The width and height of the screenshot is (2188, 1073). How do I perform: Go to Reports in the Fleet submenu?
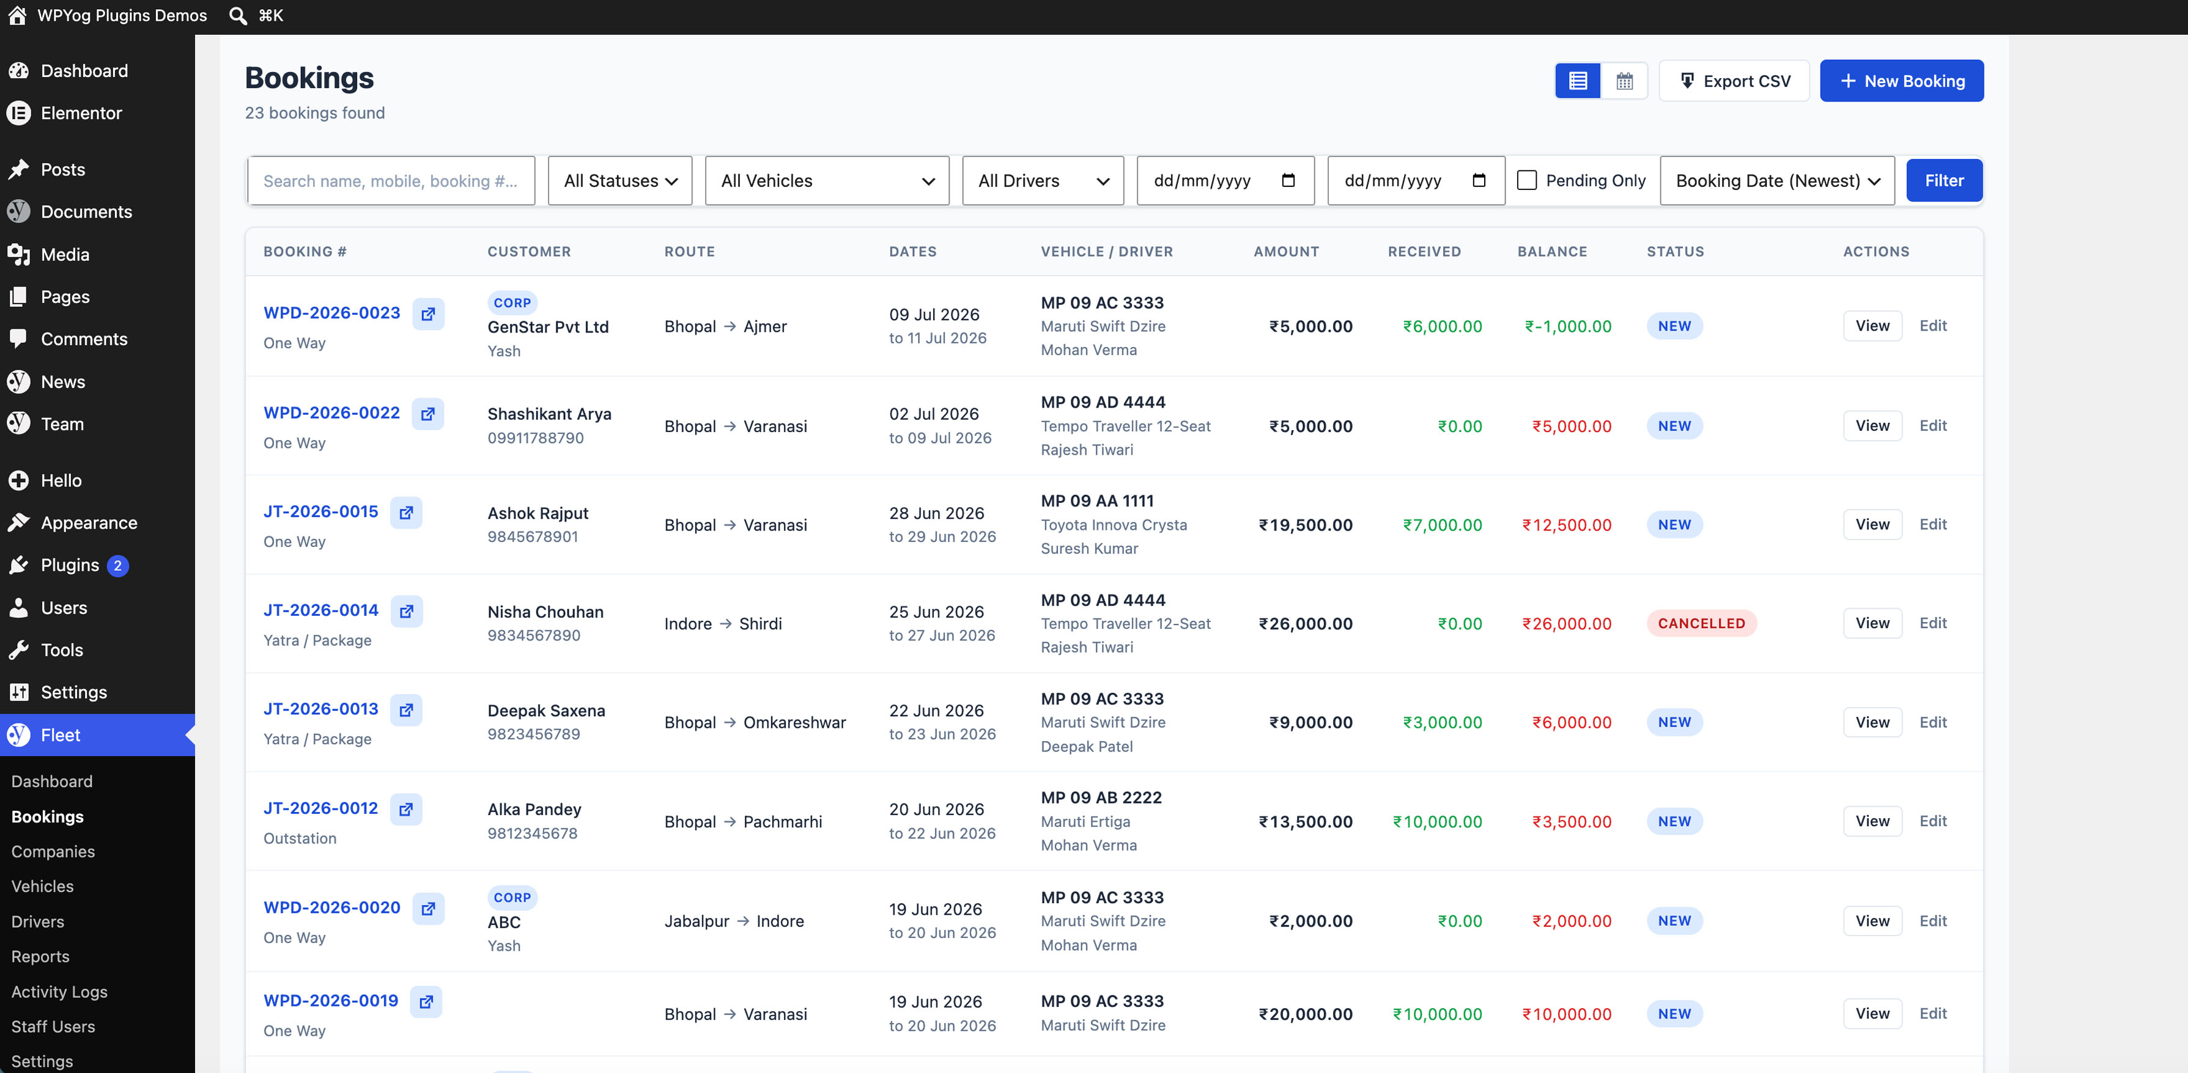[x=41, y=957]
